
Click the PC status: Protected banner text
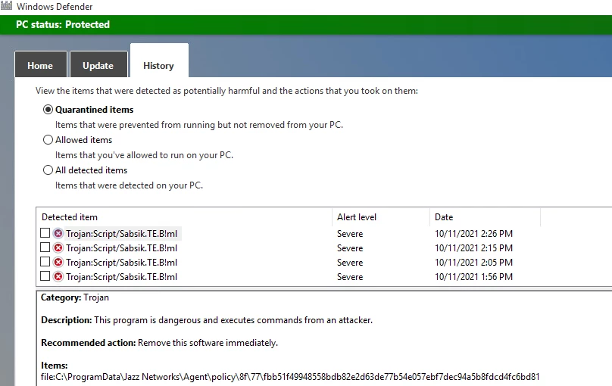63,24
